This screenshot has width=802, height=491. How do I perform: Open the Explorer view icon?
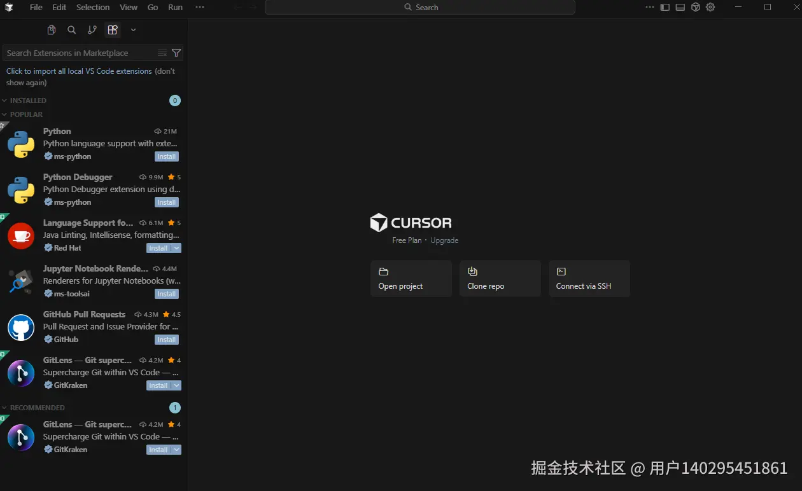pos(52,30)
